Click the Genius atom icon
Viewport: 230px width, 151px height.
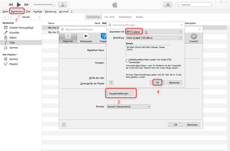coord(5,59)
